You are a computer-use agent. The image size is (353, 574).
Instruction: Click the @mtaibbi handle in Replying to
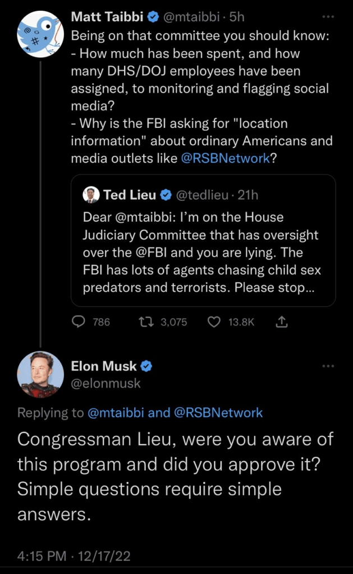pos(116,413)
